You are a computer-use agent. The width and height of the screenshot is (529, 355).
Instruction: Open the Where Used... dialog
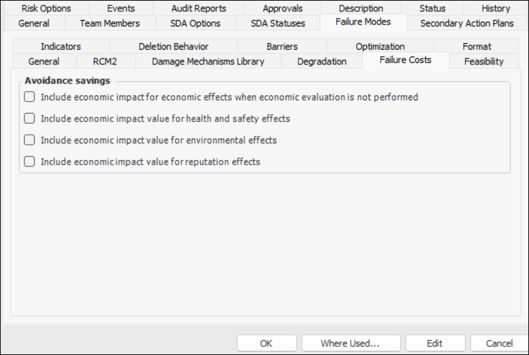[350, 343]
